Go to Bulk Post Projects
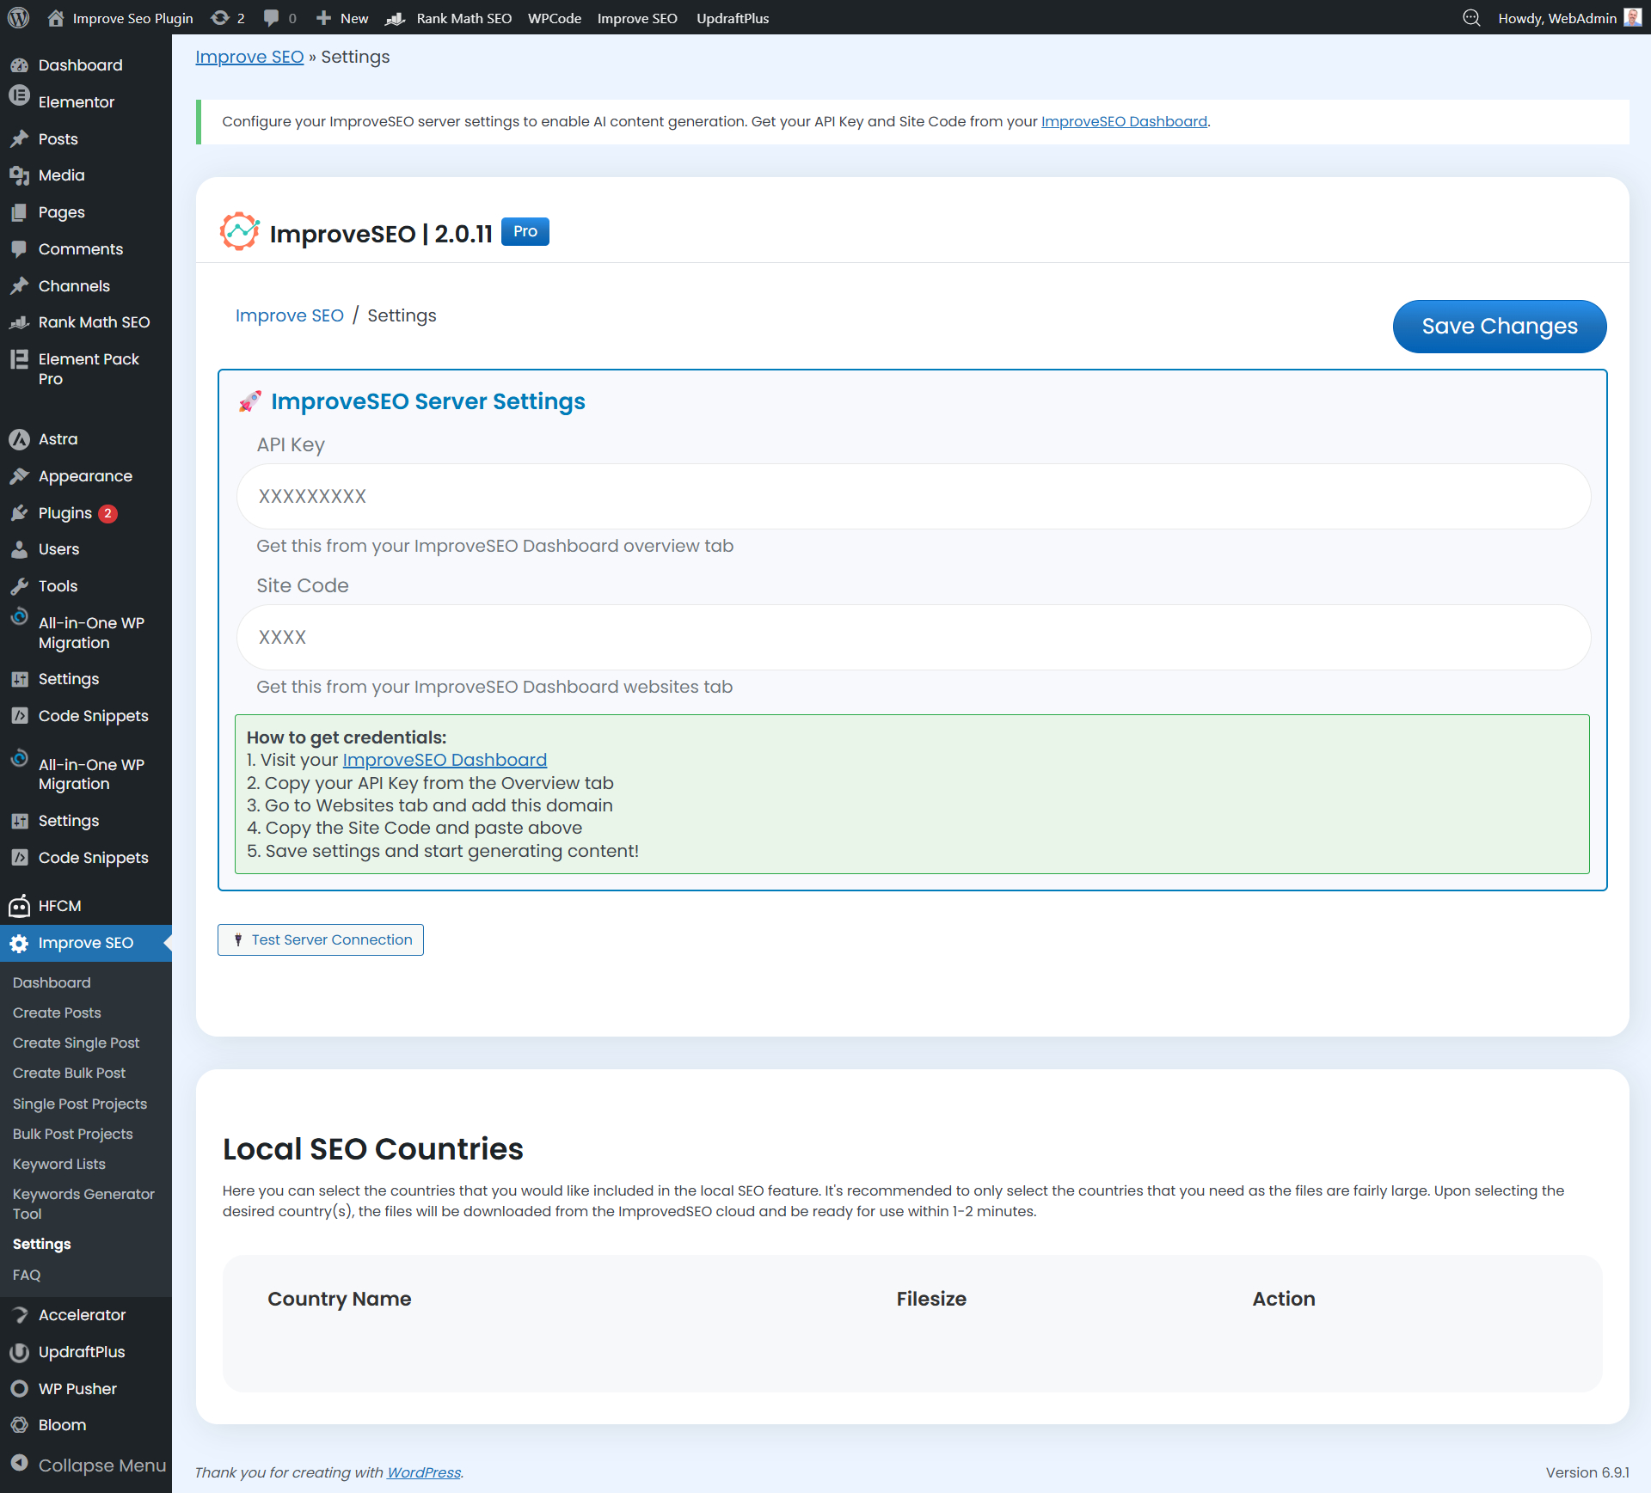Image resolution: width=1651 pixels, height=1493 pixels. tap(73, 1134)
